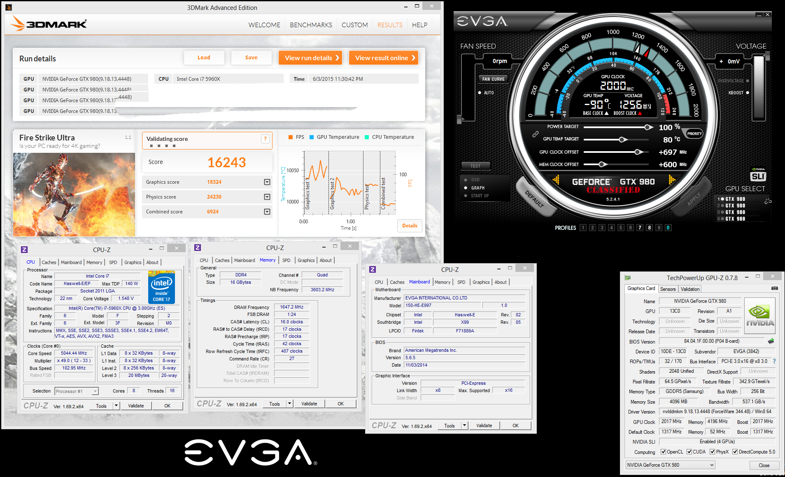Expand the Physics score details
785x477 pixels.
coord(267,197)
